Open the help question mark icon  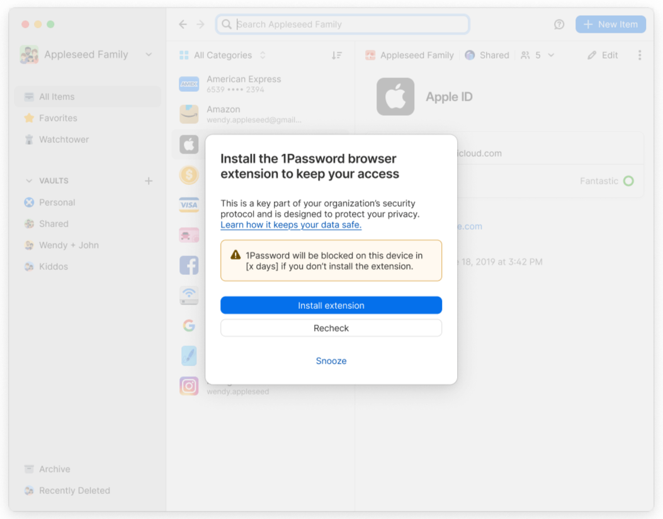point(558,24)
